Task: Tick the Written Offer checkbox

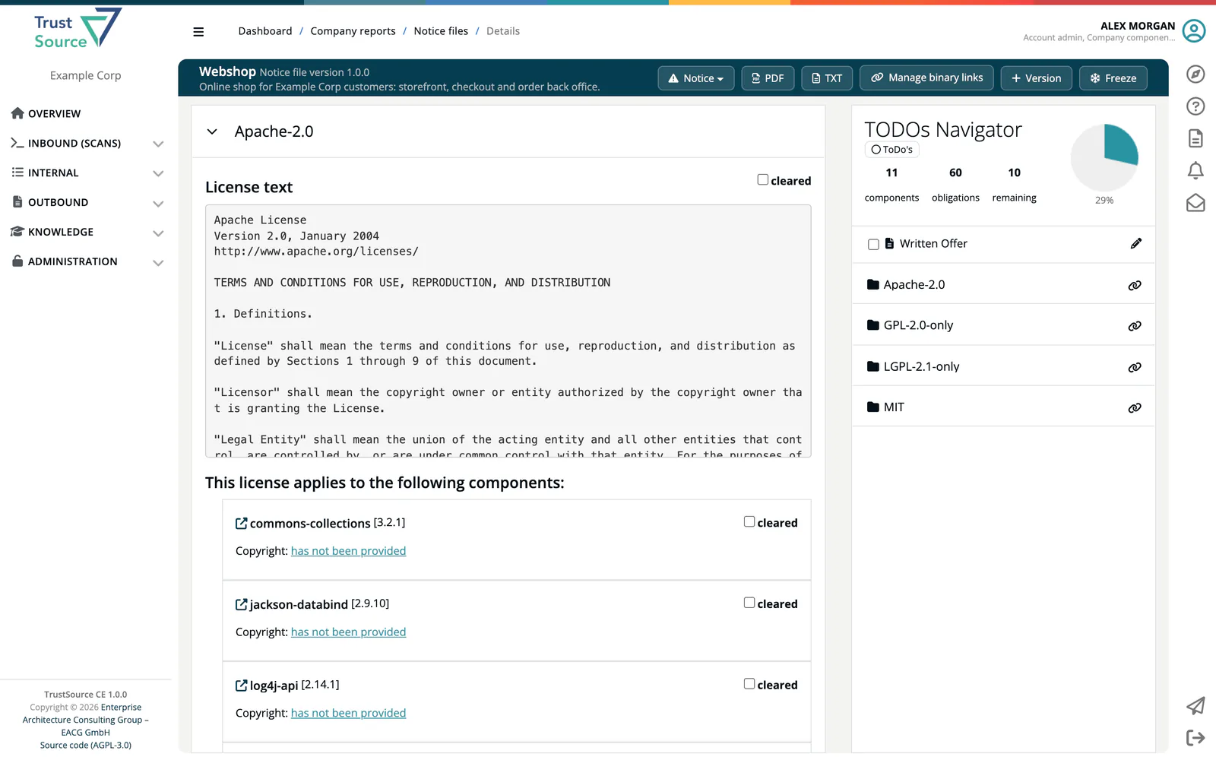Action: tap(873, 245)
